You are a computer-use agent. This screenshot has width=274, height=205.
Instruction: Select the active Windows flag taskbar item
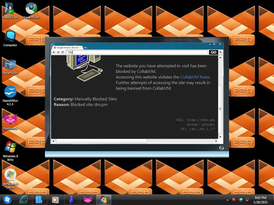(104, 200)
